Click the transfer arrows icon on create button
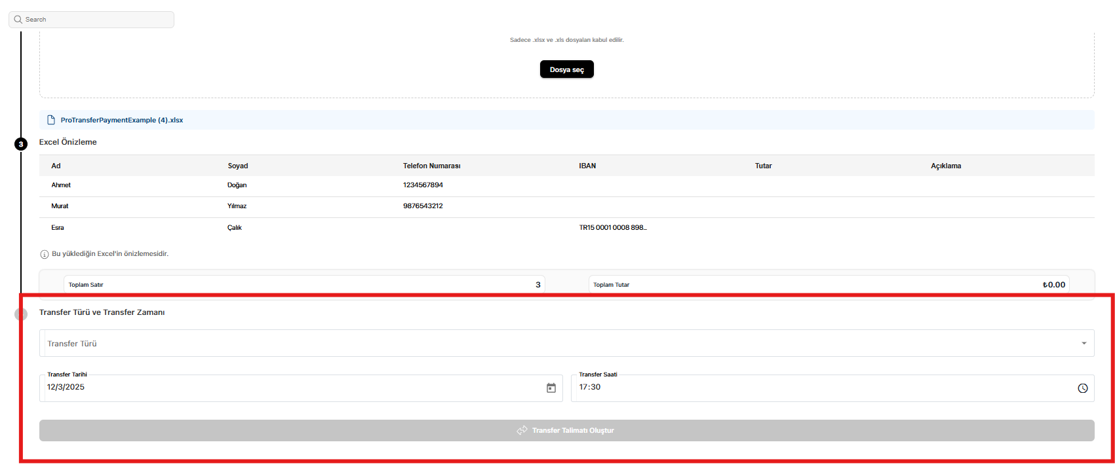The image size is (1115, 476). 522,431
